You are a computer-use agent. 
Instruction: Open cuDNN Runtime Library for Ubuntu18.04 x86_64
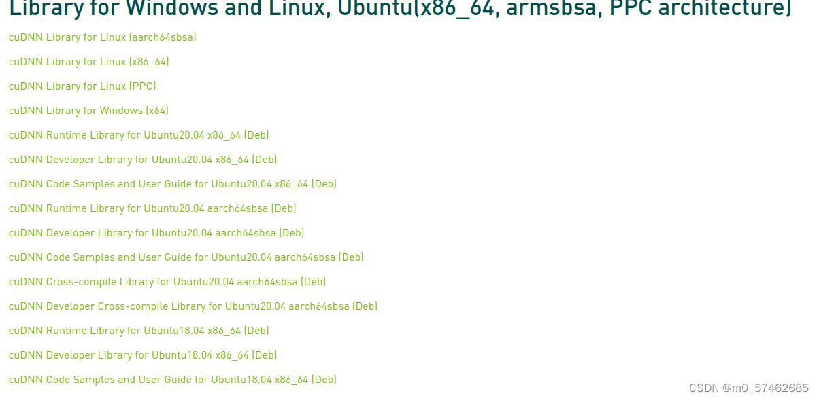click(138, 331)
